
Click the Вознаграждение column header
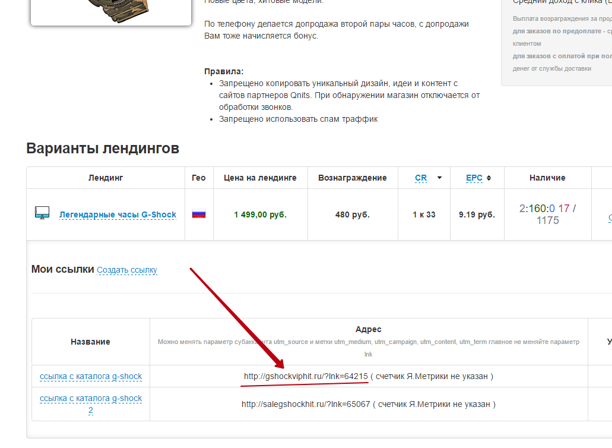[352, 178]
